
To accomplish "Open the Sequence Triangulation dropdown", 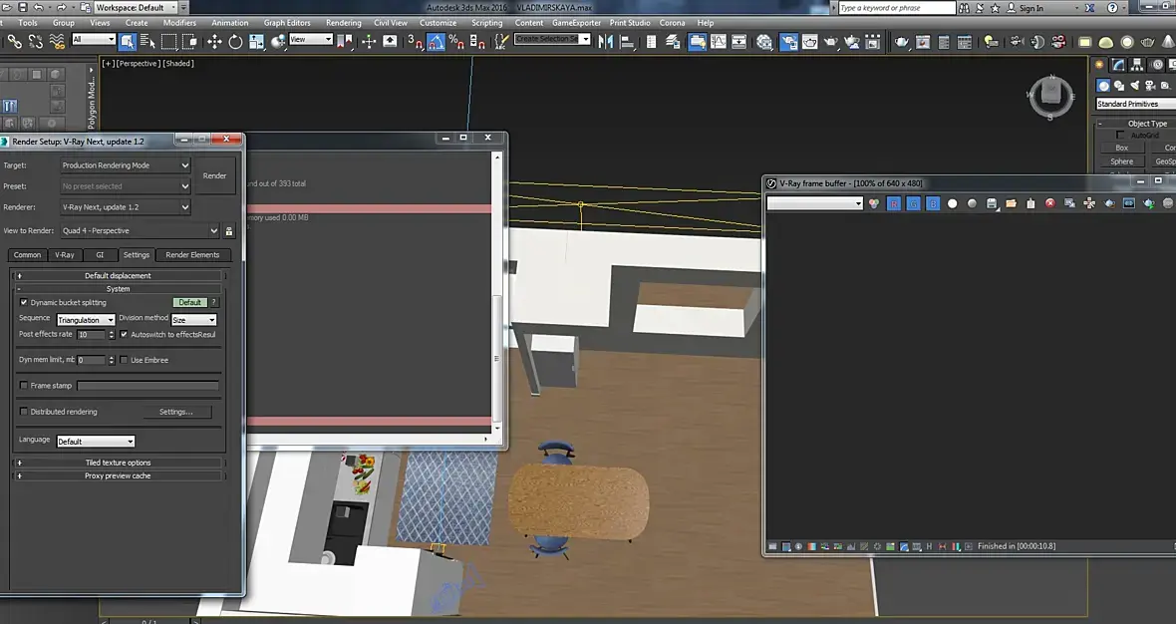I will pos(86,320).
